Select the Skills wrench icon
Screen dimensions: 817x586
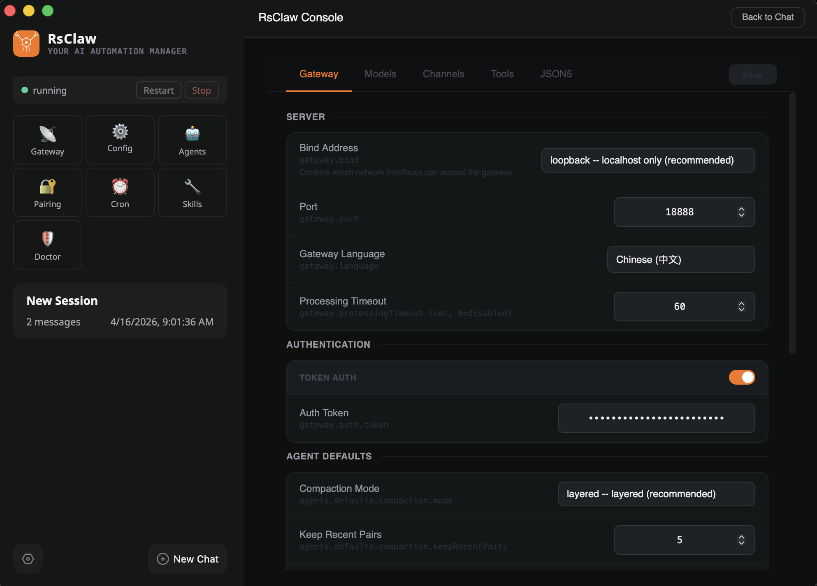click(192, 192)
